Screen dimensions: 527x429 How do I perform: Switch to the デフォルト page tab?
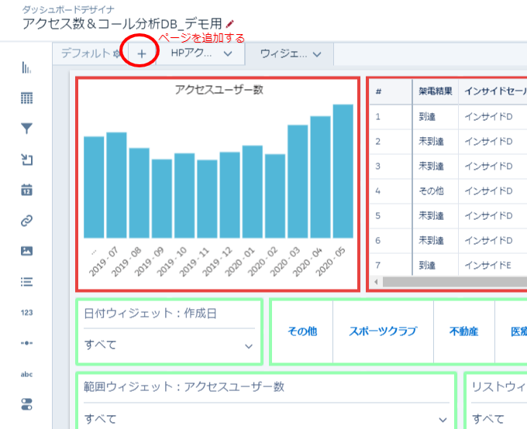pyautogui.click(x=85, y=53)
